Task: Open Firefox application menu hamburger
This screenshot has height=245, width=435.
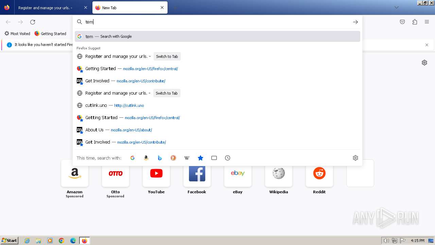Action: pos(427,22)
